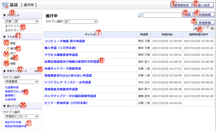Open the 管理者設定 admin settings
Screen dimensions: 216x131
click(x=181, y=5)
